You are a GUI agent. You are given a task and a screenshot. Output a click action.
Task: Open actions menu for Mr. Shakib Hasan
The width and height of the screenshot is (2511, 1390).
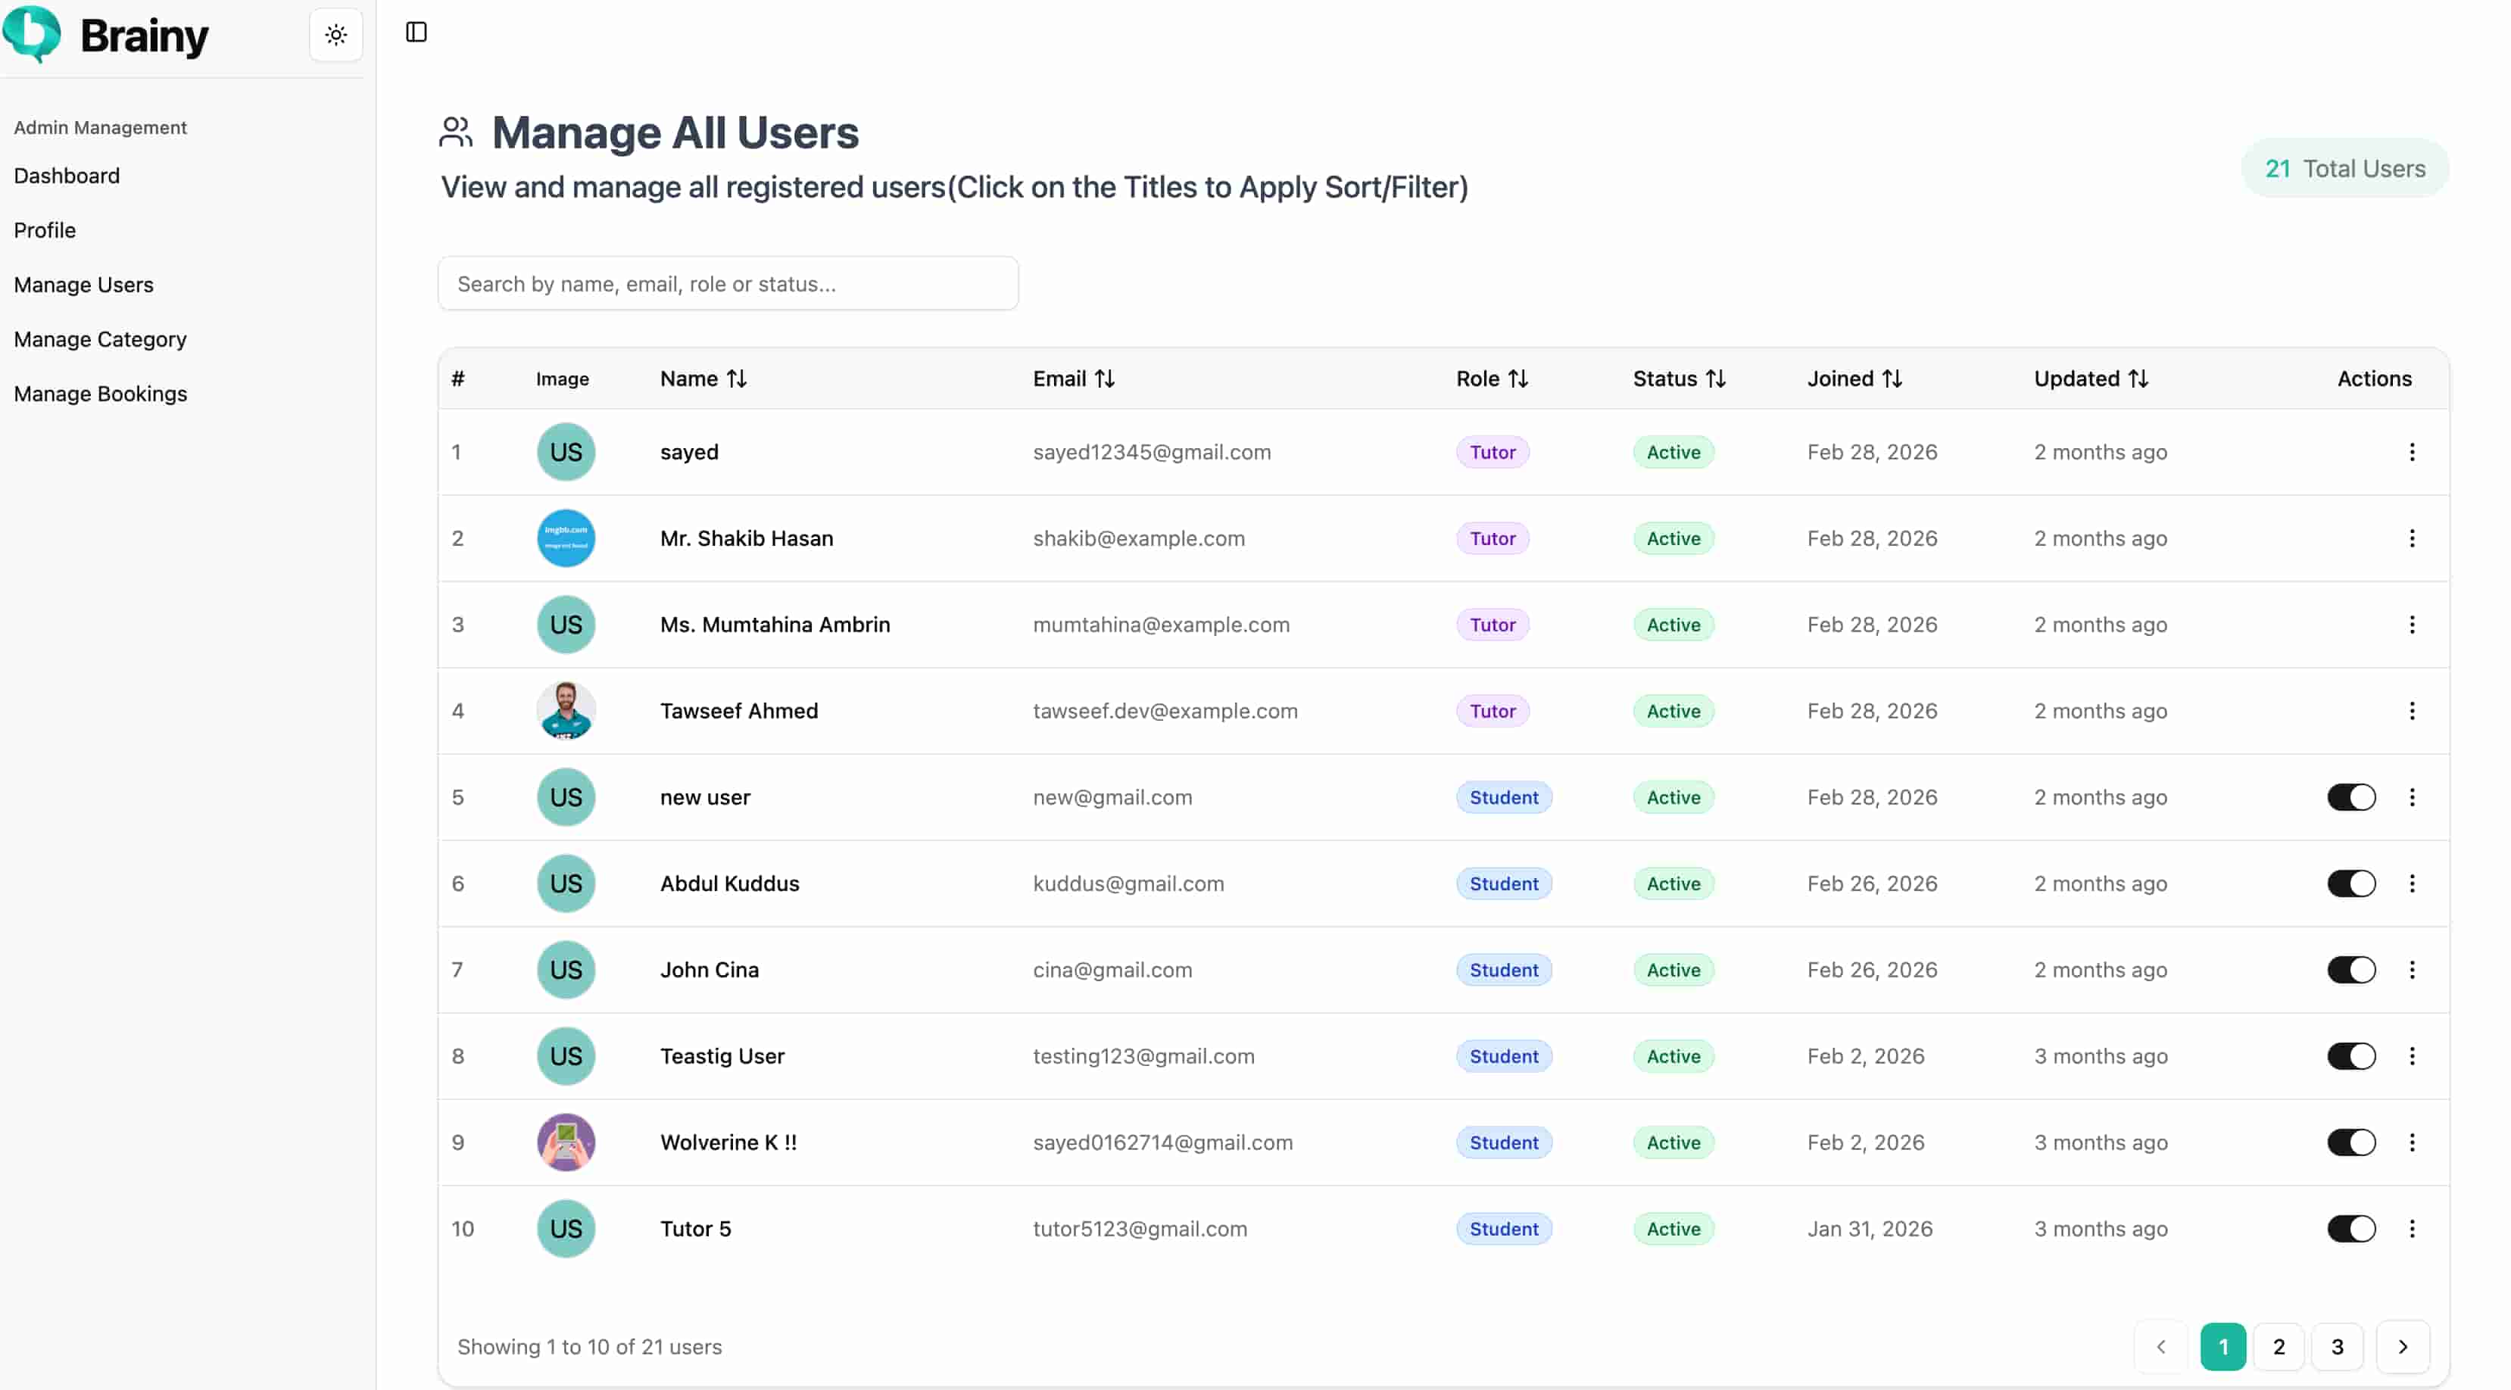2412,538
